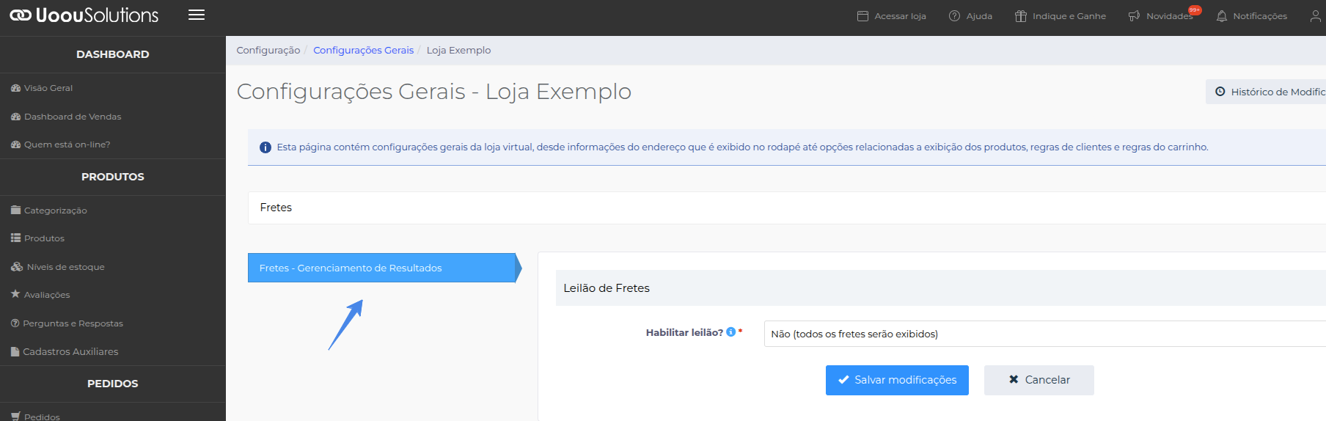Click the clock icon in Histórico de Modificações

tap(1220, 92)
